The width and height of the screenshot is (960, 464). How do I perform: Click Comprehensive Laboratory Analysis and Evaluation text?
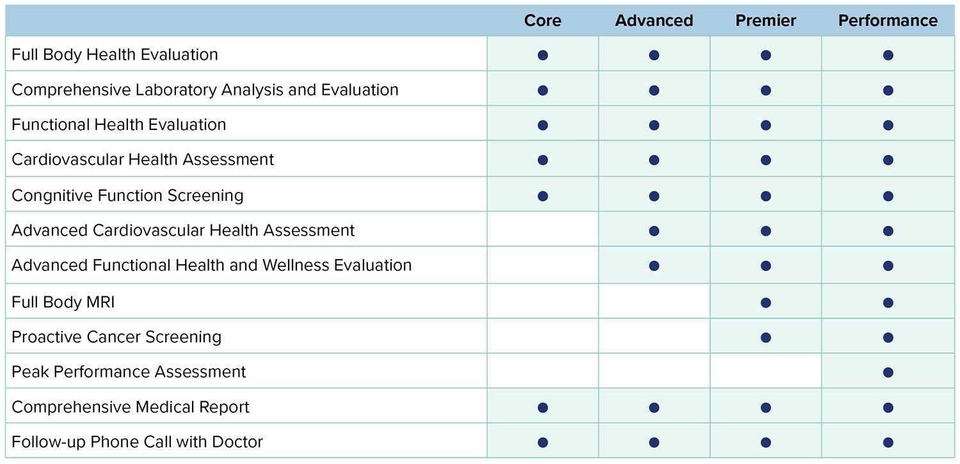pyautogui.click(x=205, y=90)
